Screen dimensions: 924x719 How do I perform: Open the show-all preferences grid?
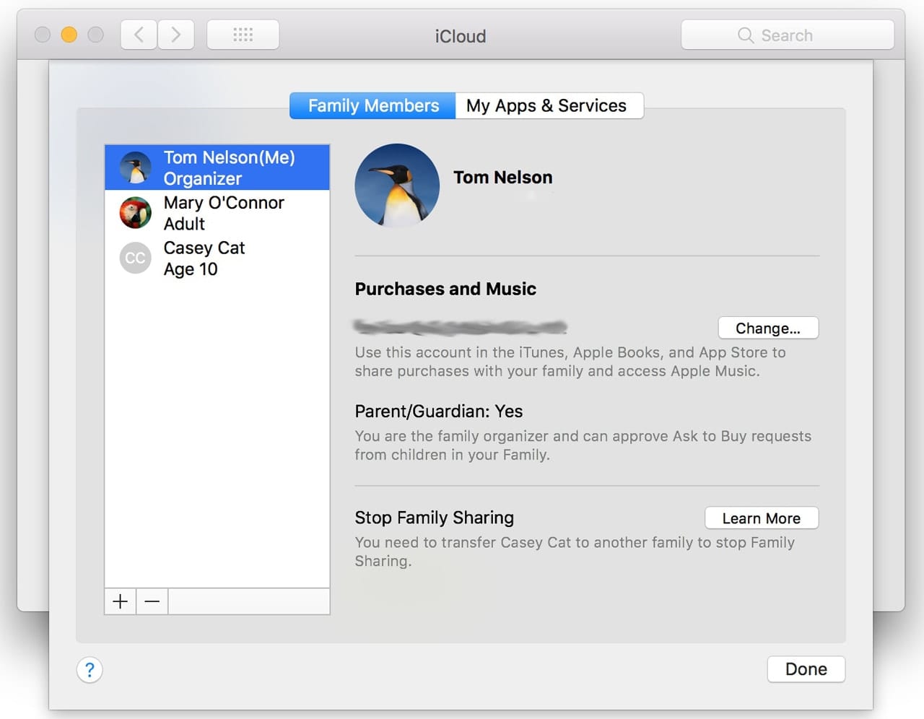tap(243, 35)
